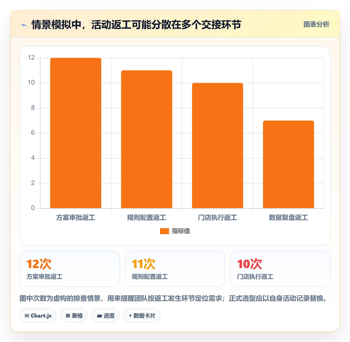Click the 图表分析 label in header
The height and width of the screenshot is (342, 350).
click(316, 24)
